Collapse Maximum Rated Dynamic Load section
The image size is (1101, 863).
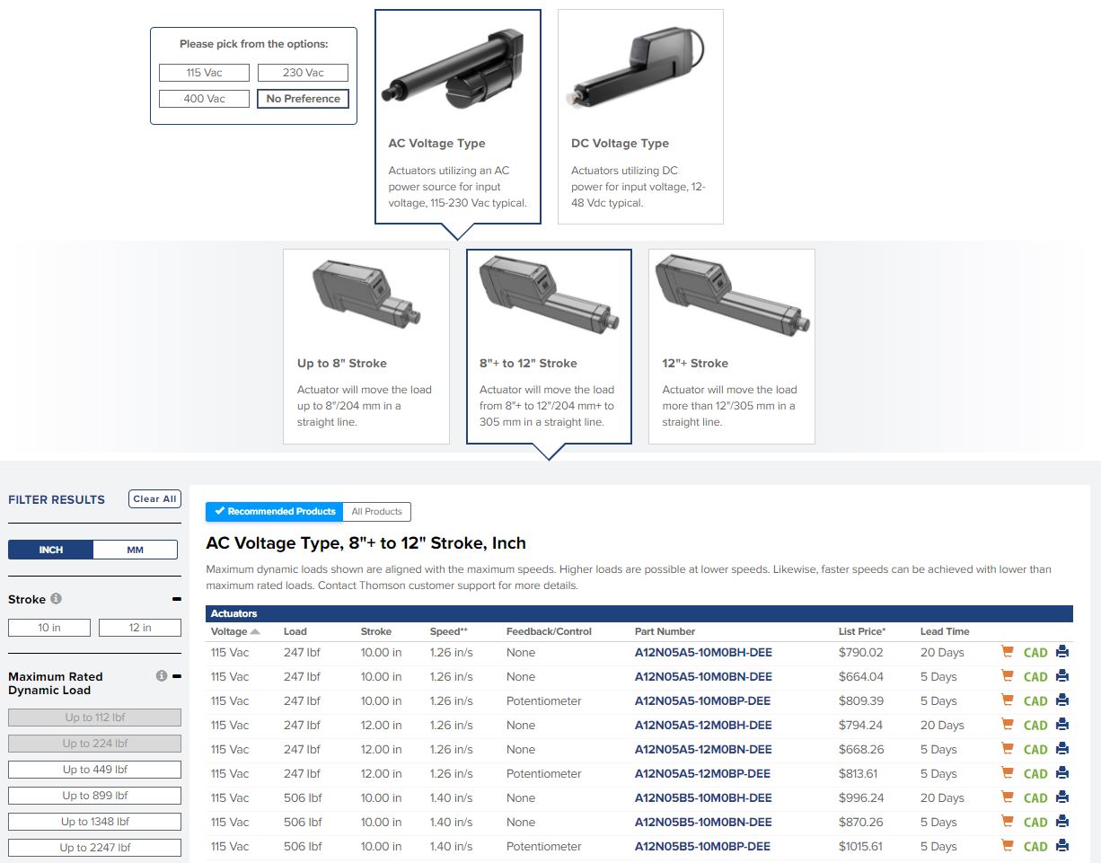pyautogui.click(x=177, y=676)
